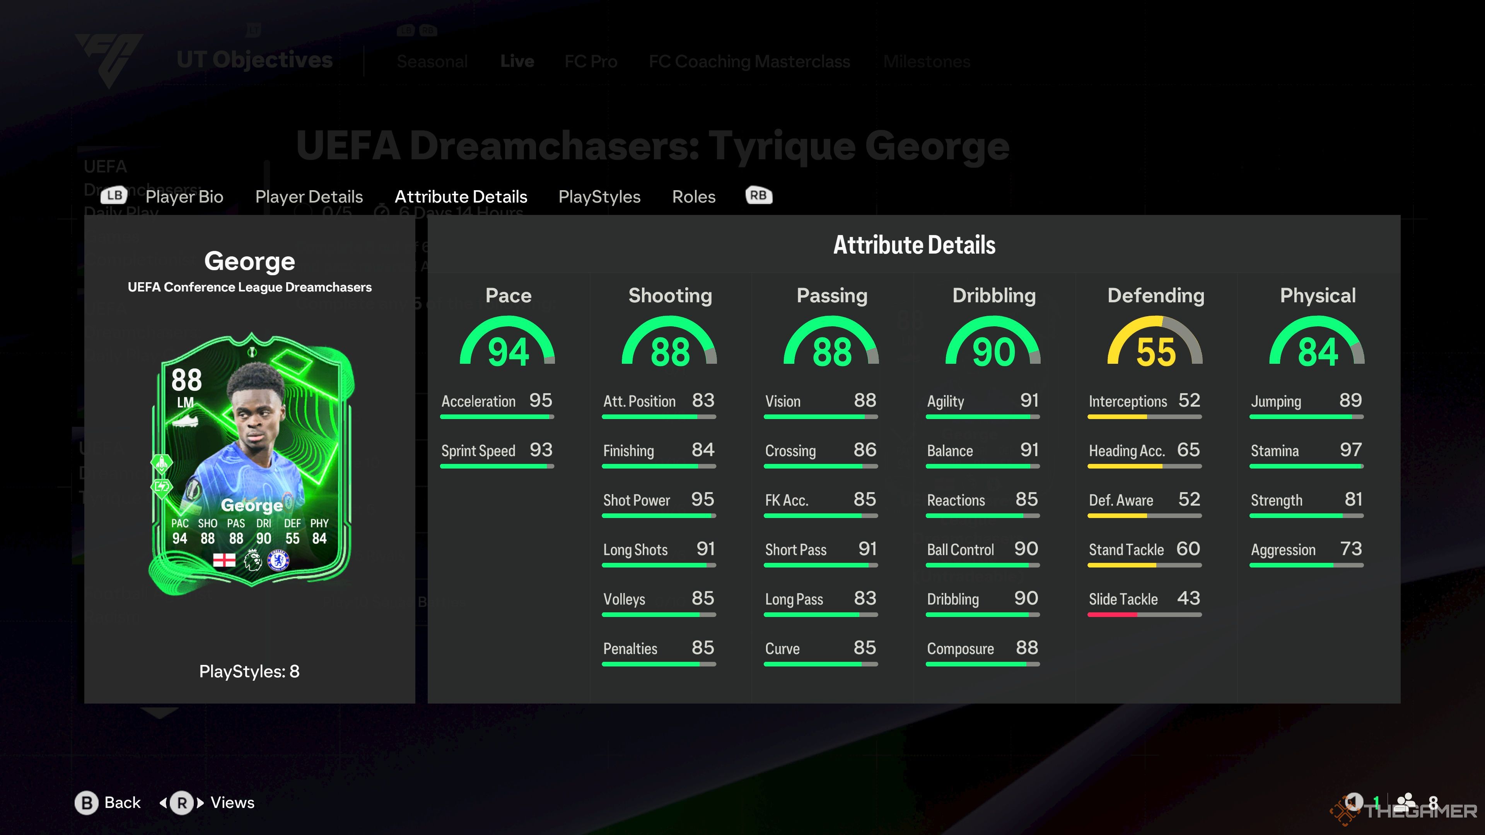
Task: Click the Views label
Action: (x=232, y=803)
